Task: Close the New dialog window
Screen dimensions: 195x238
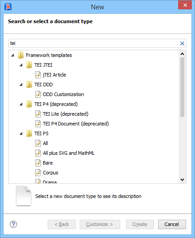Action: coord(185,5)
